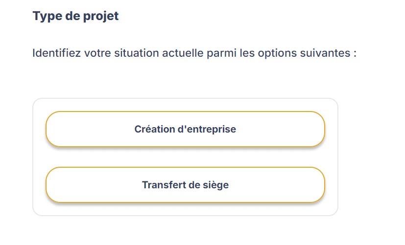
Task: Click the "Création d'entreprise" label text
Action: pos(185,130)
